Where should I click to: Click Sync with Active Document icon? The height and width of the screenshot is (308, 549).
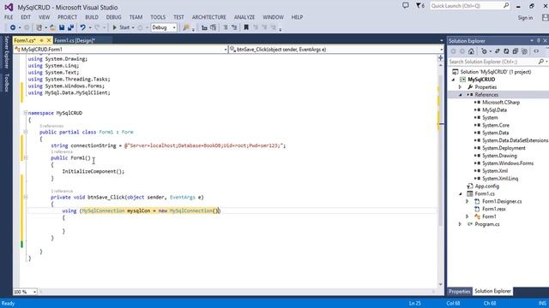[498, 51]
